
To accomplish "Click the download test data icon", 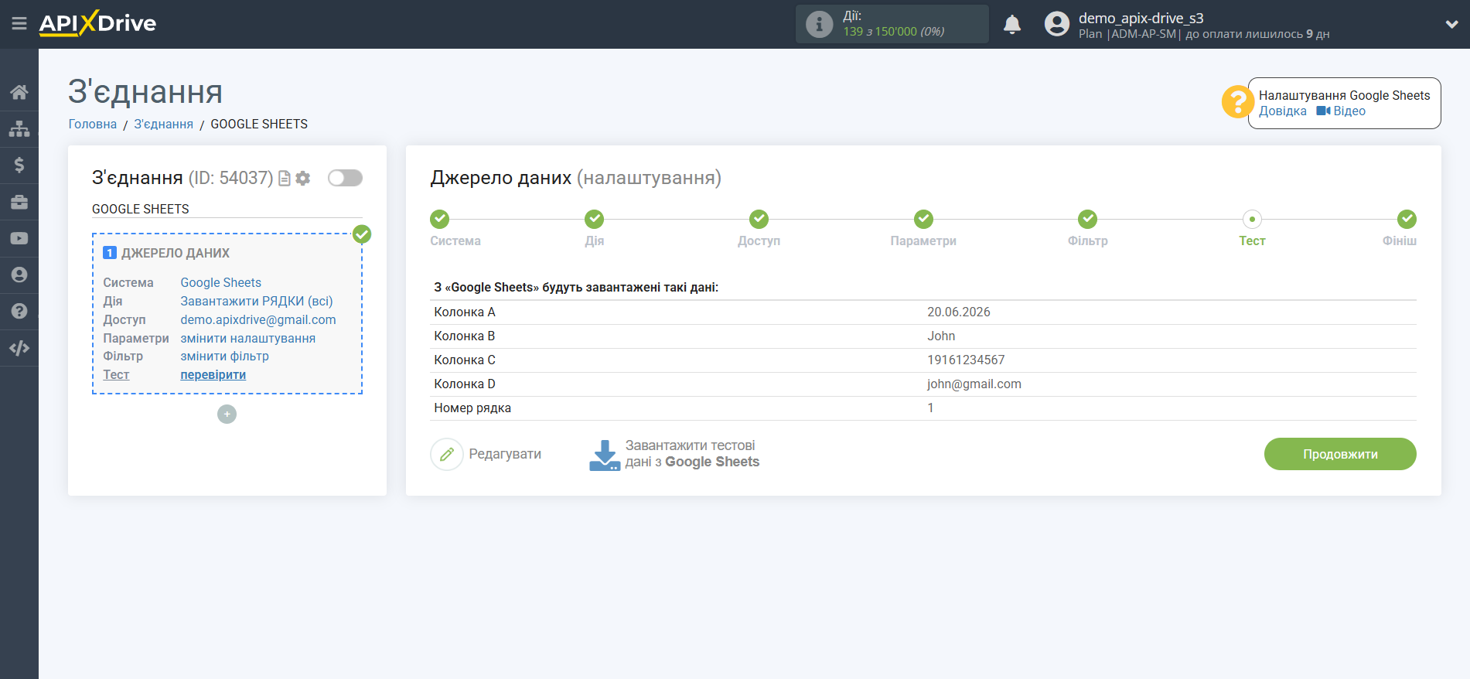I will 605,455.
